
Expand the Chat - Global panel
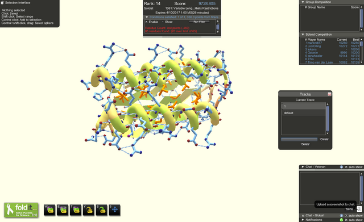303,216
